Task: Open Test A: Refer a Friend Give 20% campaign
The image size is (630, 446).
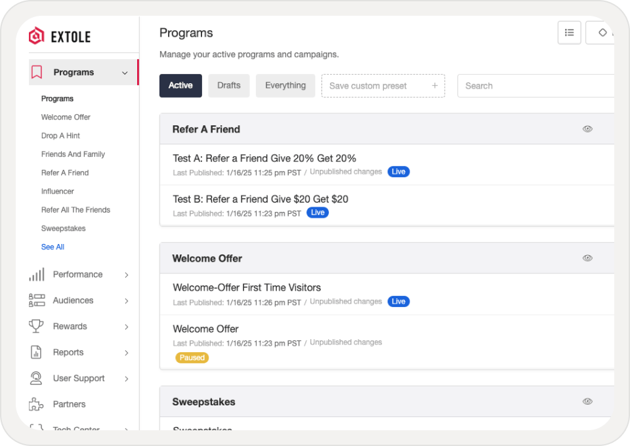Action: [264, 158]
